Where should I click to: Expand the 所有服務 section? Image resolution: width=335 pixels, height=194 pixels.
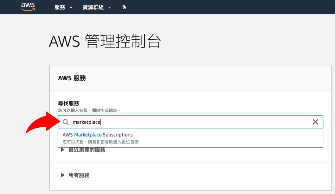click(x=75, y=175)
